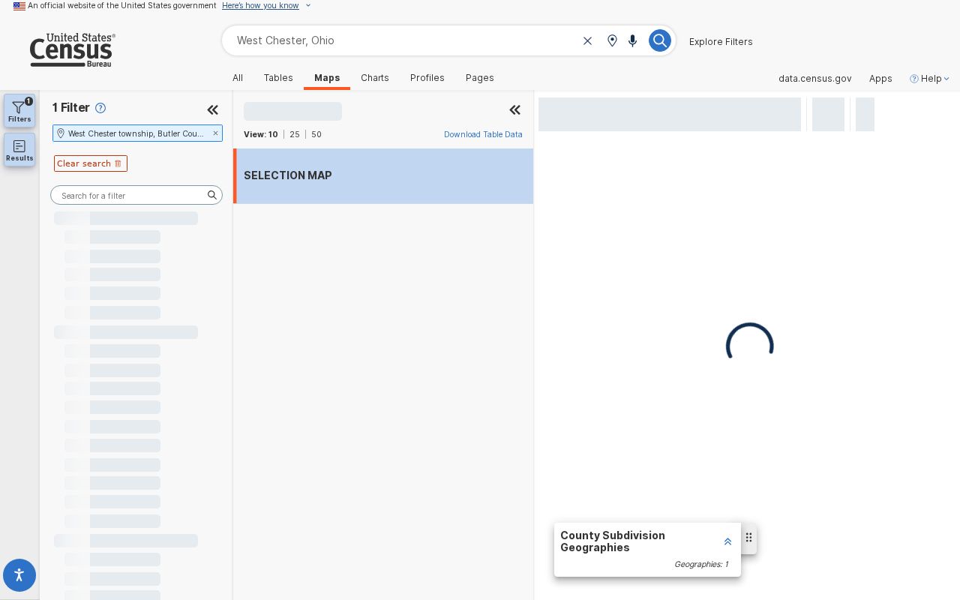Switch to the Tables tab
Viewport: 960px width, 600px height.
click(278, 78)
